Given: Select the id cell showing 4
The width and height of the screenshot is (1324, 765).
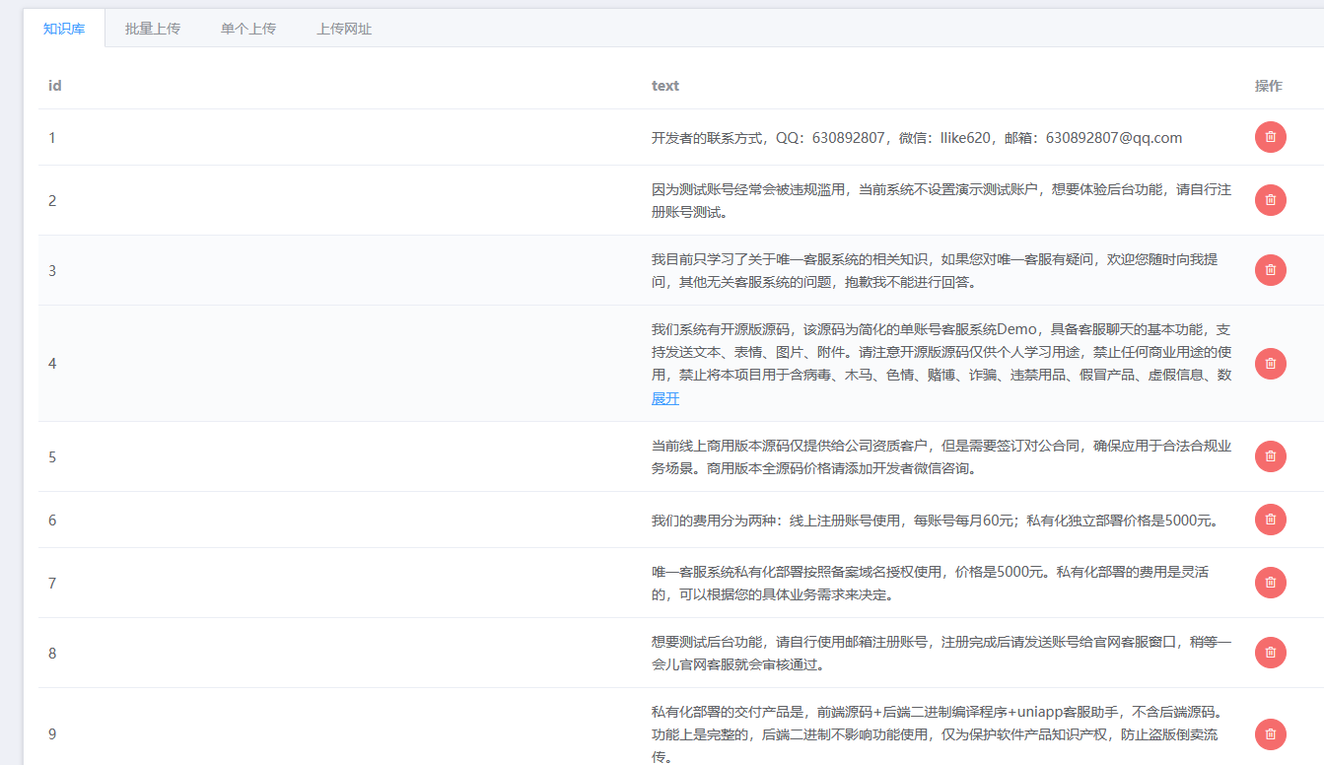Looking at the screenshot, I should (52, 364).
